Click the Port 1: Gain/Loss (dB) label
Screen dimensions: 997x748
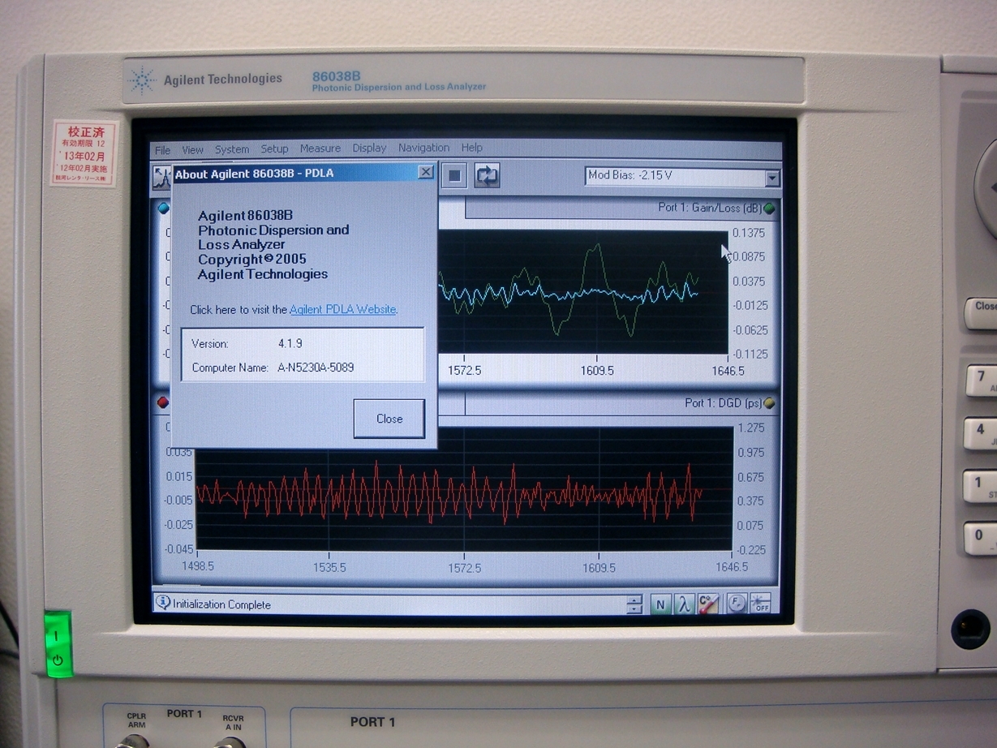(x=710, y=208)
